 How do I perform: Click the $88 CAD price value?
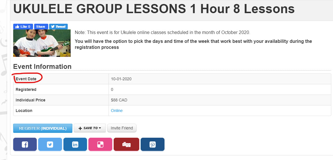(119, 100)
